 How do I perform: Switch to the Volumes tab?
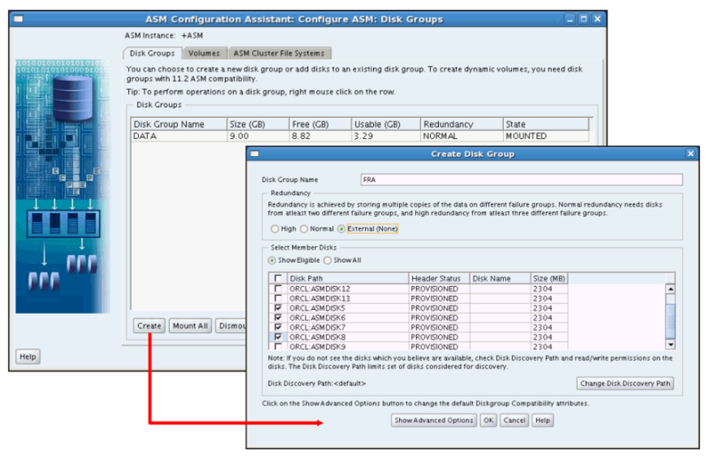204,53
